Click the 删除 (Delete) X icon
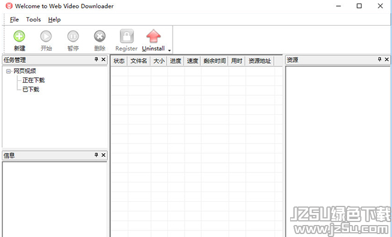 pos(99,37)
